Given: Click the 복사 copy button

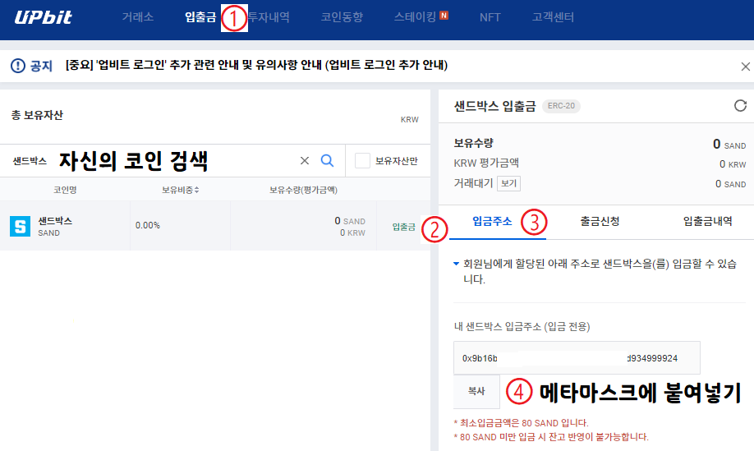Looking at the screenshot, I should pos(476,391).
